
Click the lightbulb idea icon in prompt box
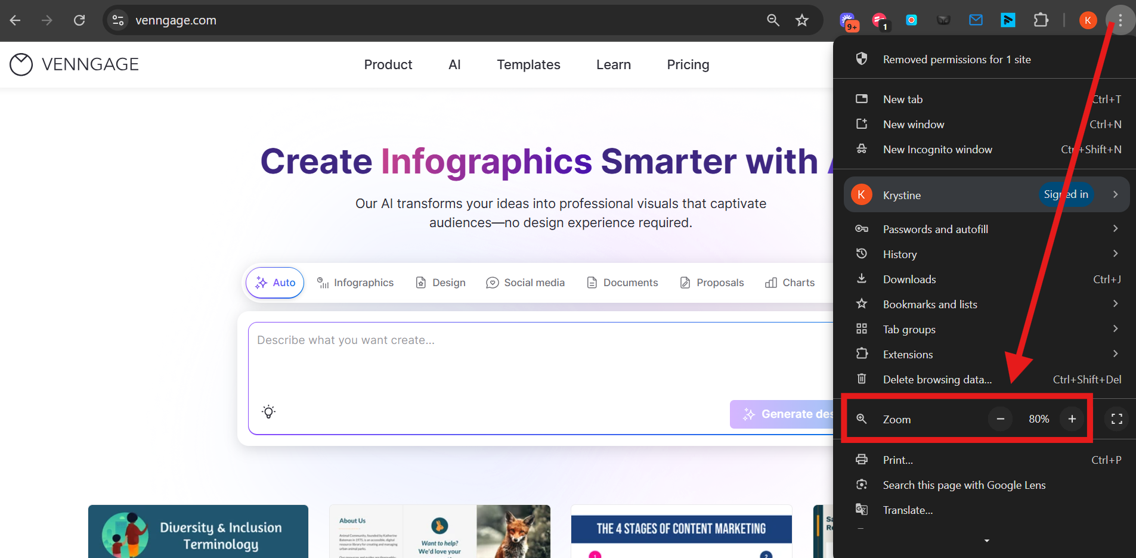269,412
